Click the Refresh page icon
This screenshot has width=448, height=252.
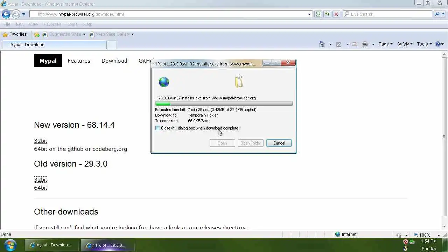pos(327,14)
